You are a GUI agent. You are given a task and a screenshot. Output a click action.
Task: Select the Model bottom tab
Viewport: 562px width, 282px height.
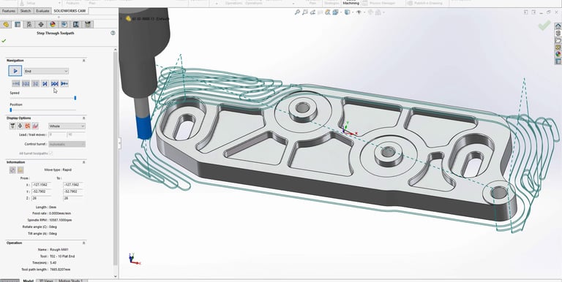click(29, 281)
